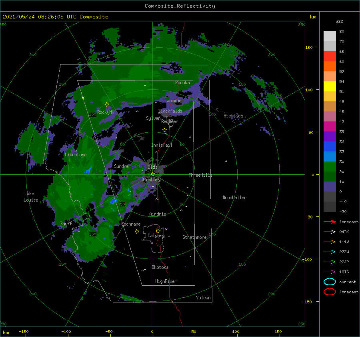Click the -30 value on dBZ scale
The image size is (360, 337).
(x=343, y=212)
